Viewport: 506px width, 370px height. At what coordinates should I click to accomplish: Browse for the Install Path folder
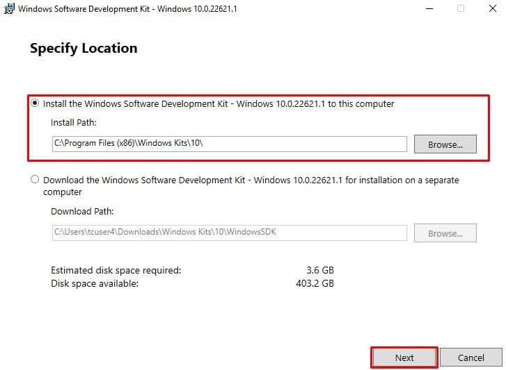[x=445, y=144]
